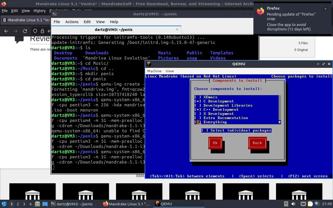Select the Mandrake Linux 5.1 Firefox tab
333x208 pixels.
click(26, 20)
